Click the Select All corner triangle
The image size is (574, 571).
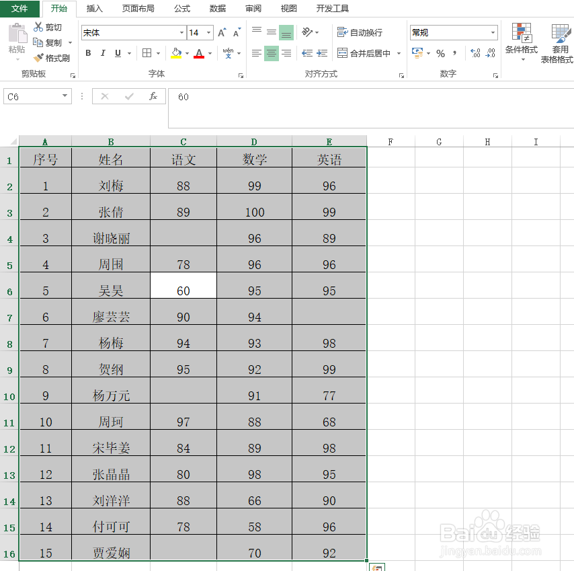(13, 141)
